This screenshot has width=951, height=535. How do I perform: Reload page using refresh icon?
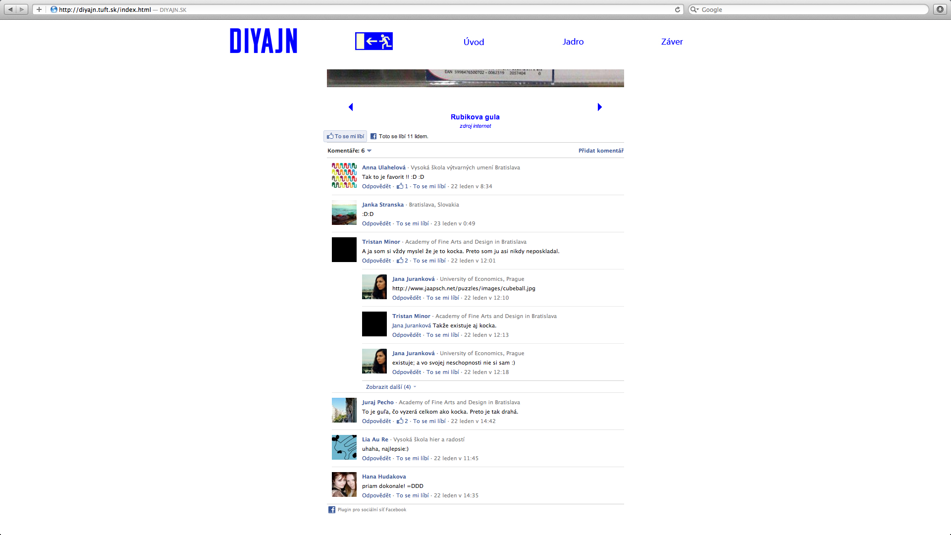coord(677,9)
